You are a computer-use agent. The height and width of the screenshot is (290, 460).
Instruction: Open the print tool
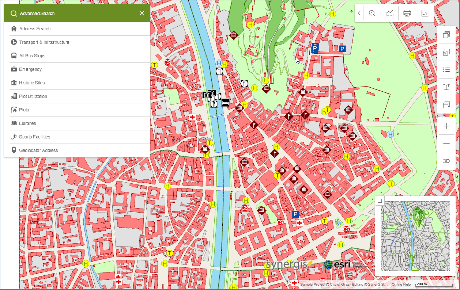click(x=407, y=13)
